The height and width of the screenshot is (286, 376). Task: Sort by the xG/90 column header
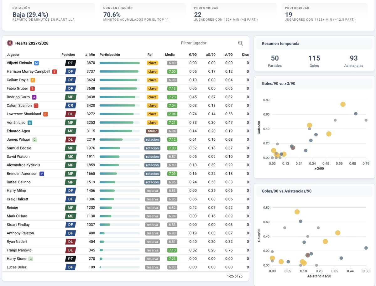211,55
